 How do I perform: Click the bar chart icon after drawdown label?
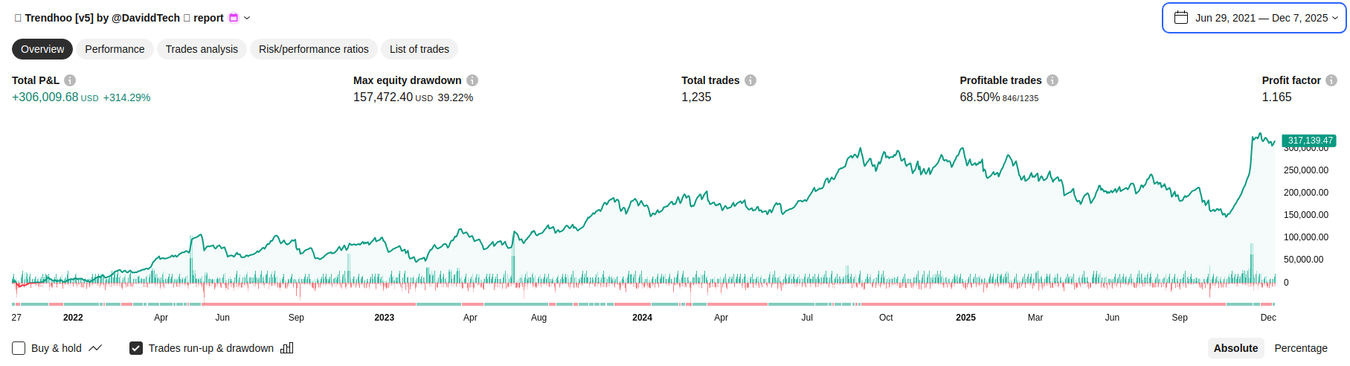[x=287, y=348]
